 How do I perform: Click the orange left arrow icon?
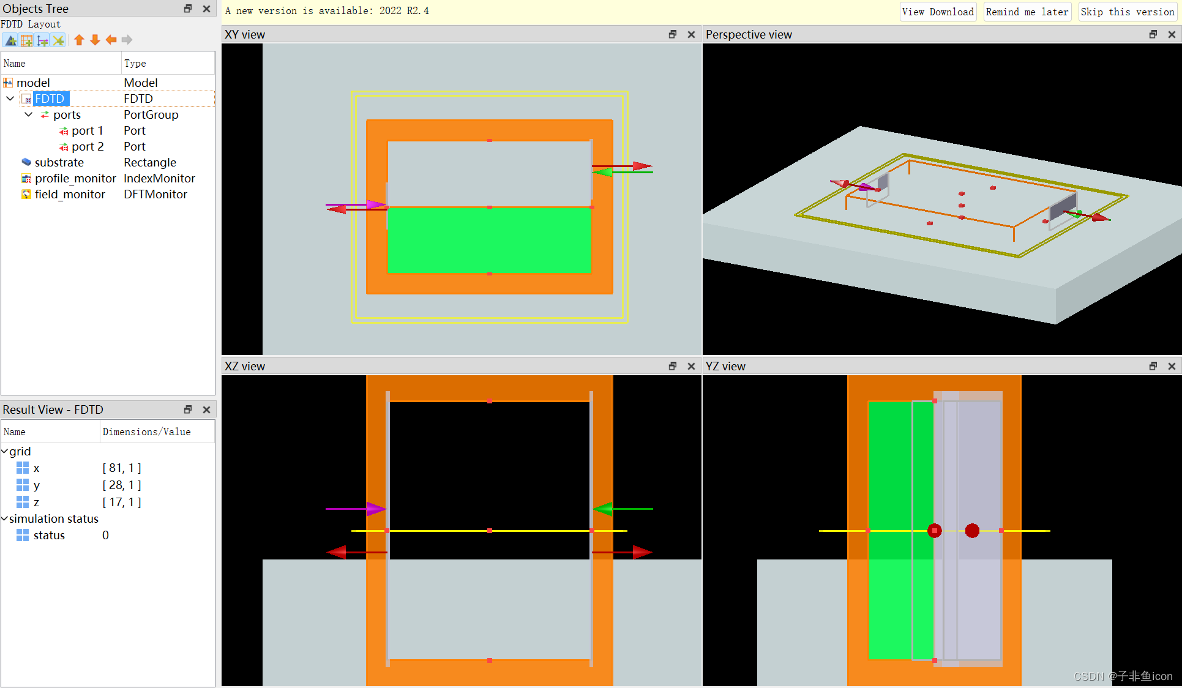tap(111, 40)
